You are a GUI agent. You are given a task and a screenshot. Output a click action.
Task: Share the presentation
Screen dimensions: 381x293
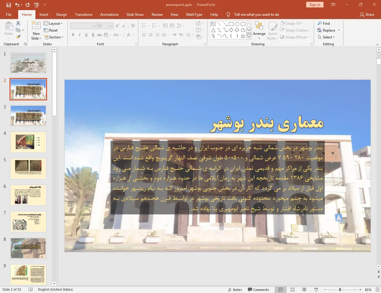(367, 14)
